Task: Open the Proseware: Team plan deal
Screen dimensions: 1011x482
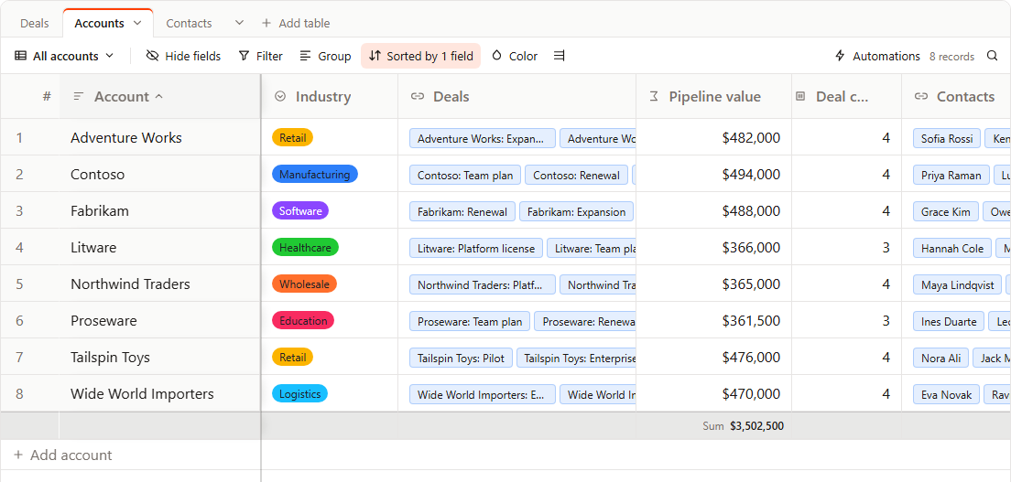Action: pyautogui.click(x=470, y=322)
